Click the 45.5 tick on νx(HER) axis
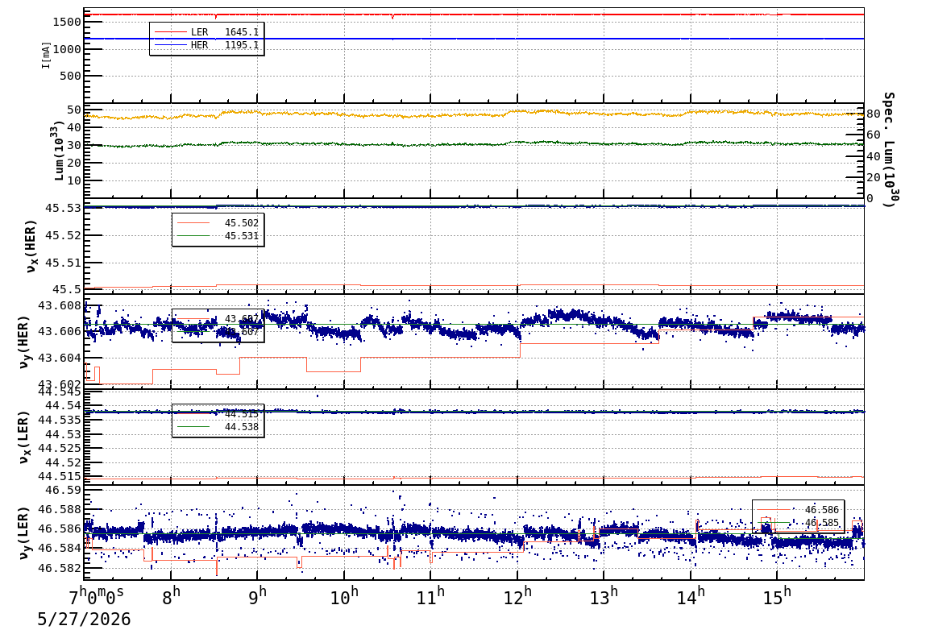The width and height of the screenshot is (930, 630). click(67, 290)
